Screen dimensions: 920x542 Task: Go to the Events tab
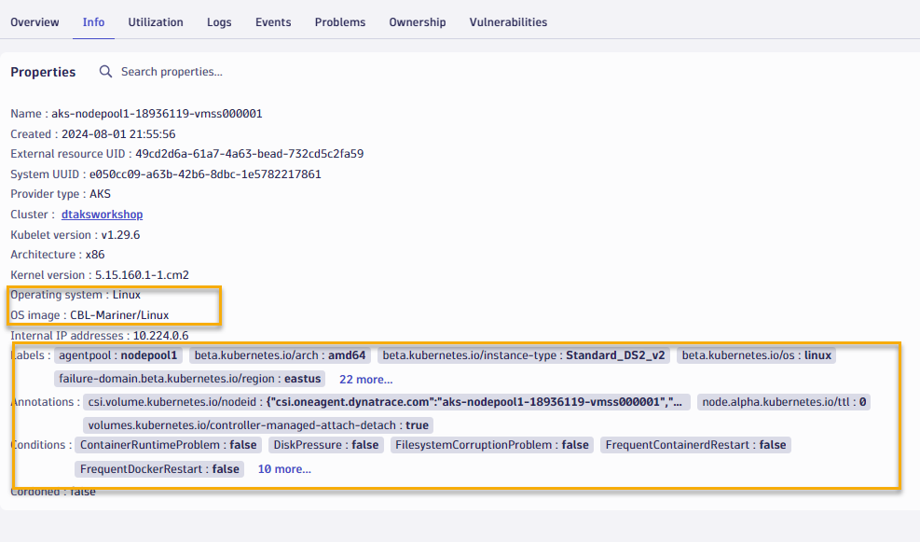[x=273, y=22]
